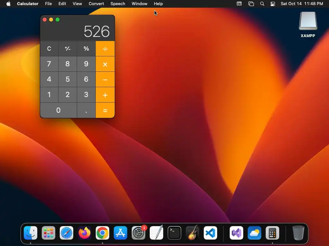Toggle sign with the plus/minus key
The image size is (329, 246).
point(67,49)
